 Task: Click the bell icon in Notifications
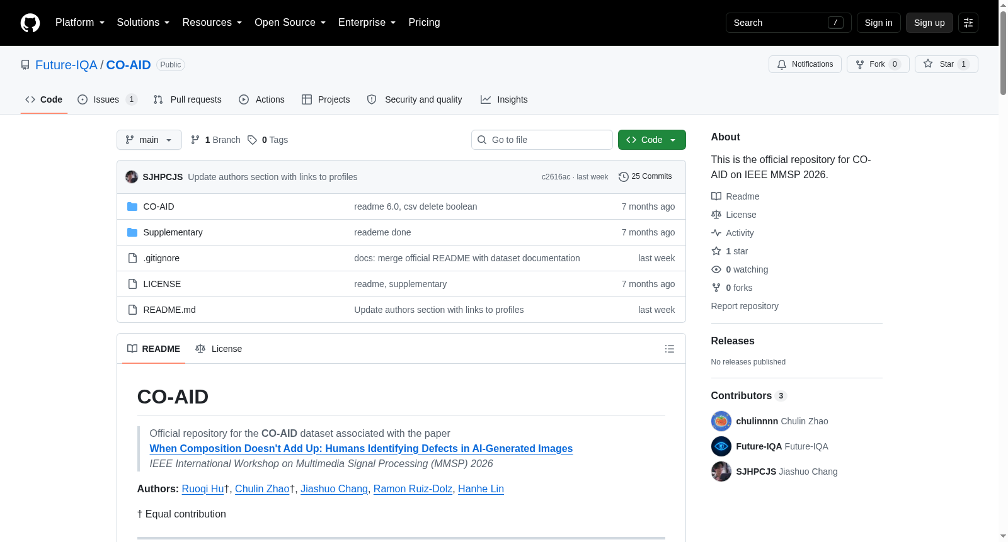pyautogui.click(x=782, y=64)
